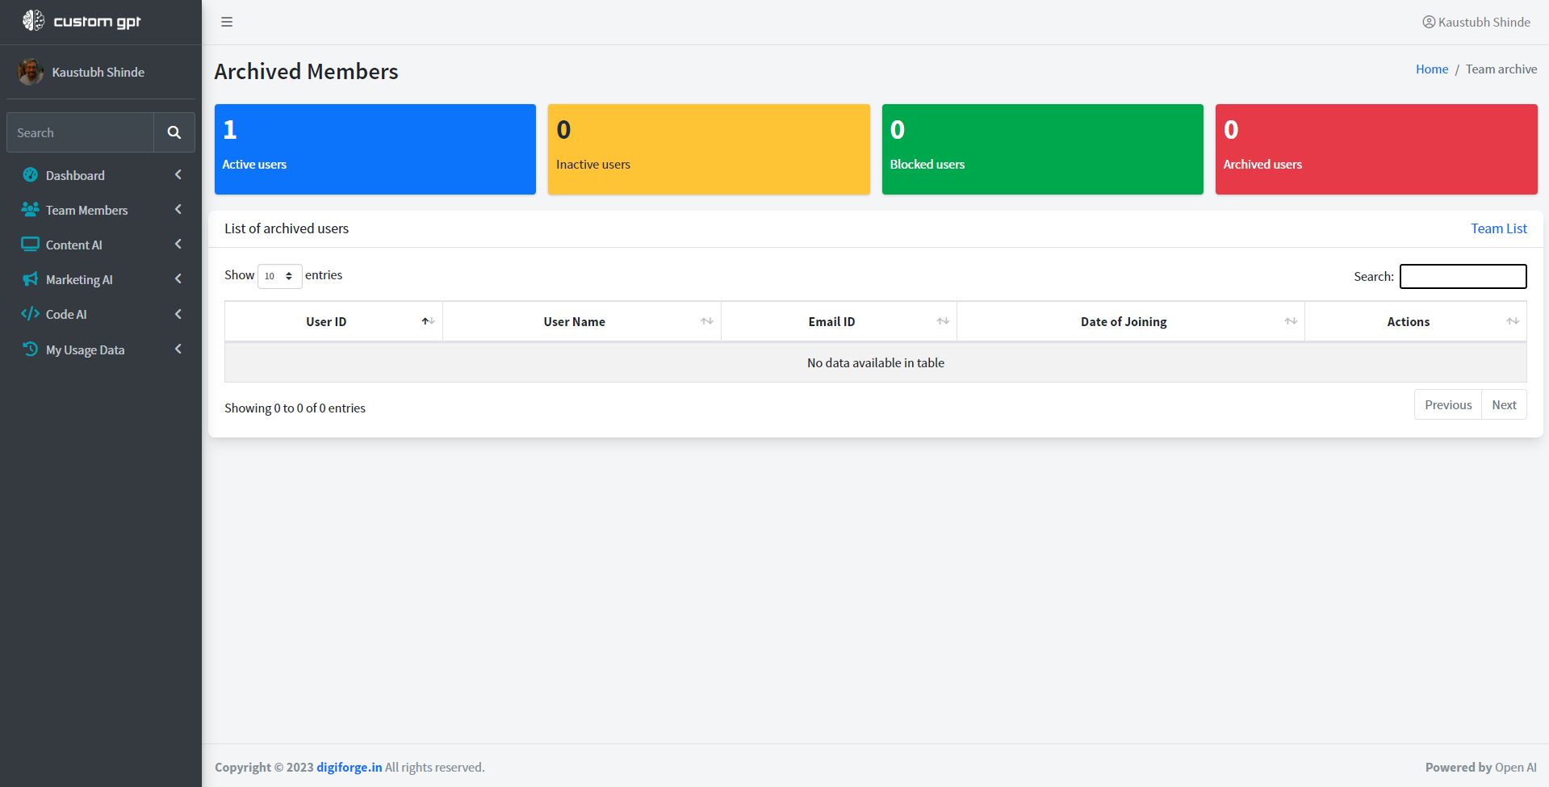Expand the Dashboard submenu arrow
This screenshot has height=787, width=1549.
pyautogui.click(x=178, y=175)
